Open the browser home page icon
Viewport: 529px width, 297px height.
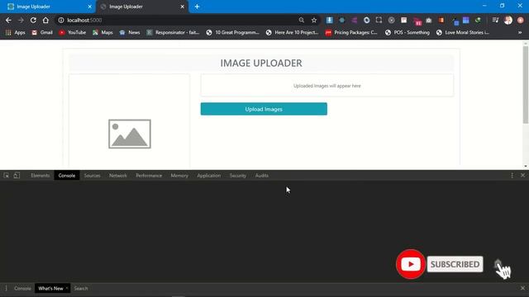pyautogui.click(x=45, y=20)
